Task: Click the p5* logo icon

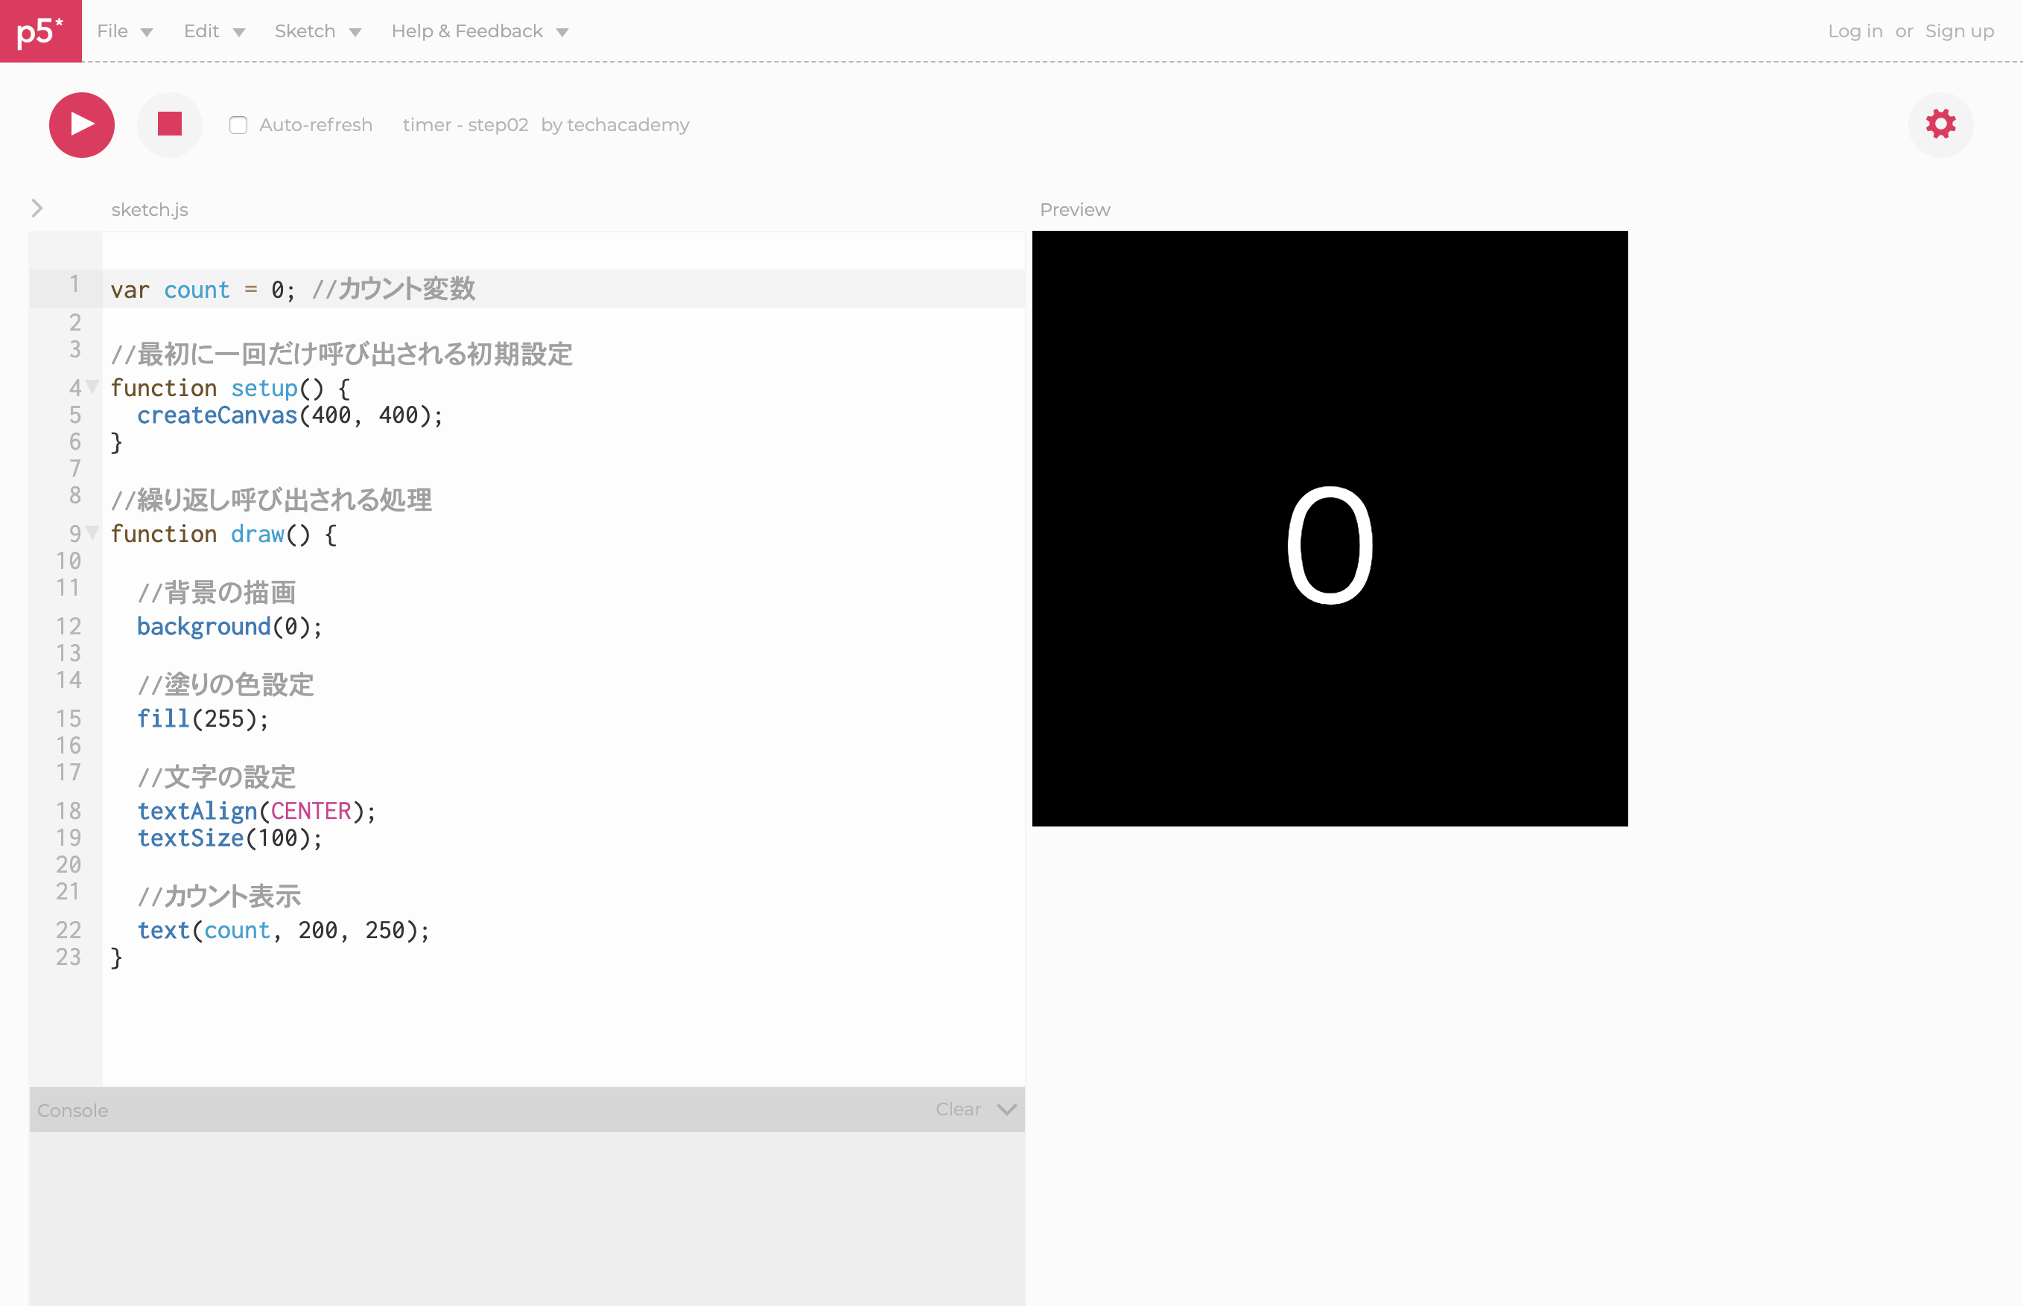Action: pyautogui.click(x=41, y=31)
